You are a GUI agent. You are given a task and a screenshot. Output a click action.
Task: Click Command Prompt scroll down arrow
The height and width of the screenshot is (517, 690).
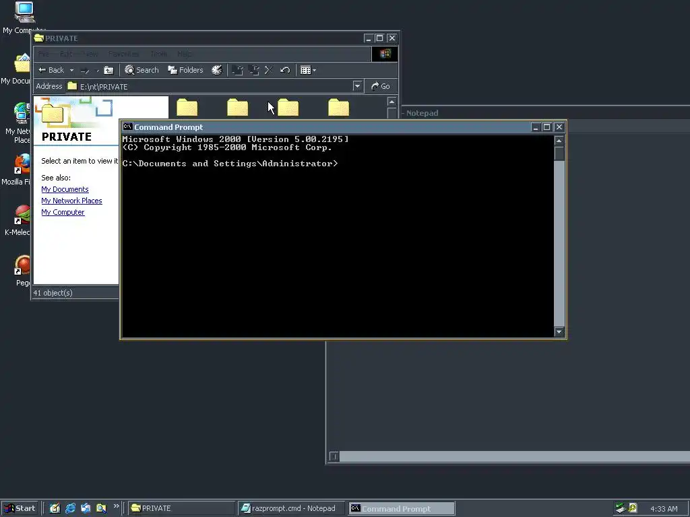(x=559, y=332)
